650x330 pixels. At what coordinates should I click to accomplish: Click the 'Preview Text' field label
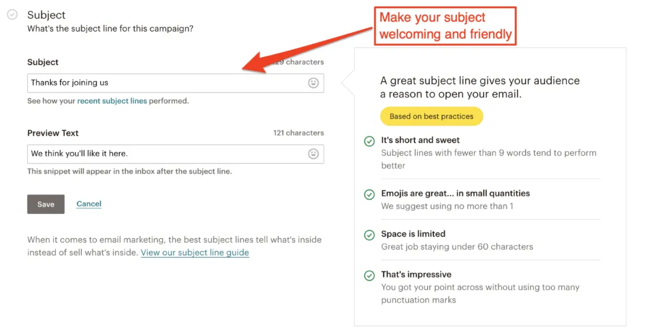click(x=53, y=133)
